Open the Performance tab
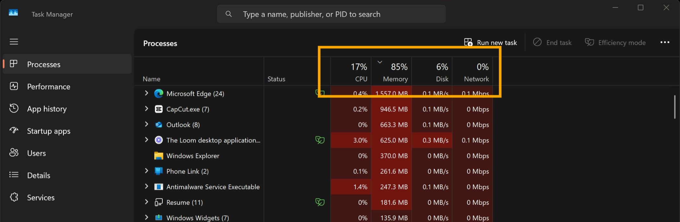Image resolution: width=680 pixels, height=222 pixels. tap(67, 86)
